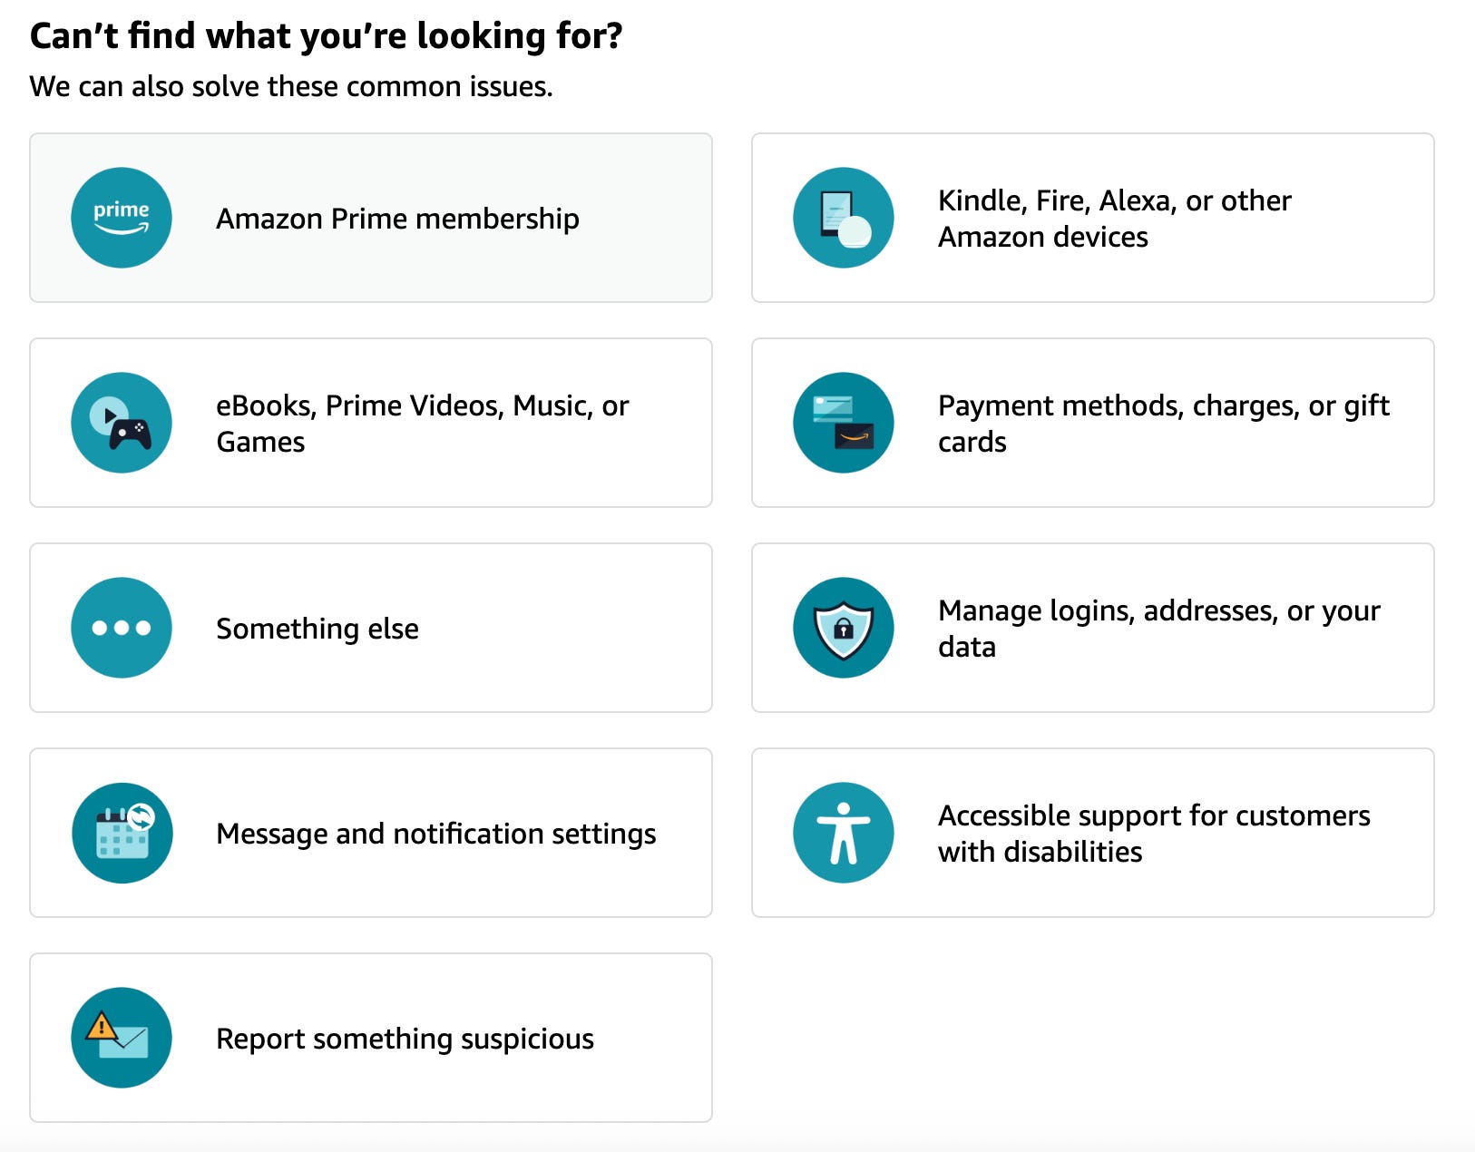The height and width of the screenshot is (1152, 1475).
Task: Open Message and notification settings
Action: tap(371, 833)
